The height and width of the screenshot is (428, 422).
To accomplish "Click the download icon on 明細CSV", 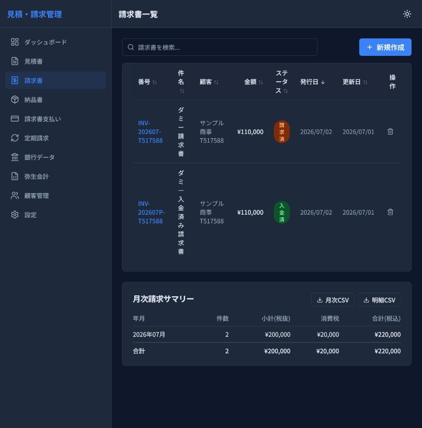I will coord(366,300).
